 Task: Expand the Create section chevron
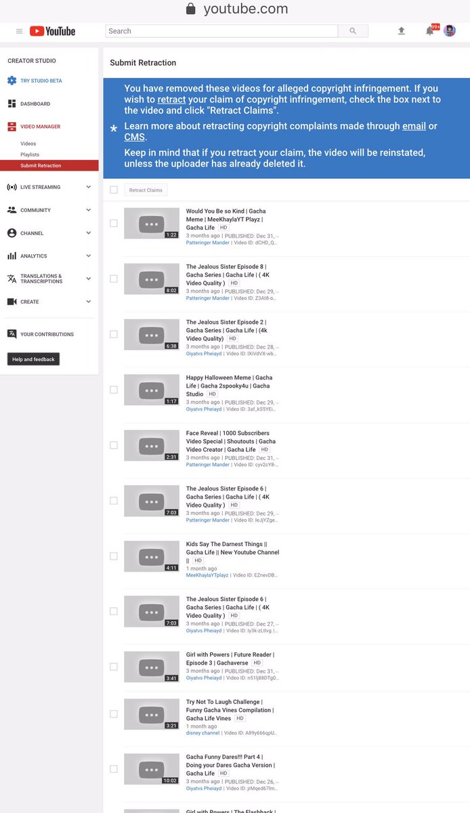point(89,301)
